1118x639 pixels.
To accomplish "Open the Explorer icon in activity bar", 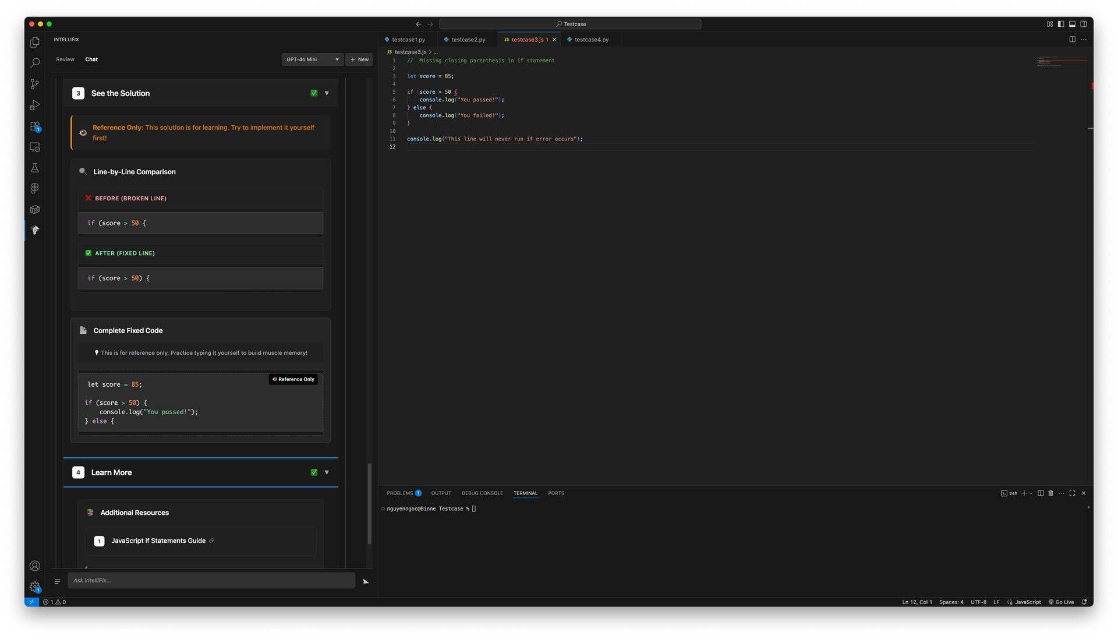I will (x=35, y=43).
